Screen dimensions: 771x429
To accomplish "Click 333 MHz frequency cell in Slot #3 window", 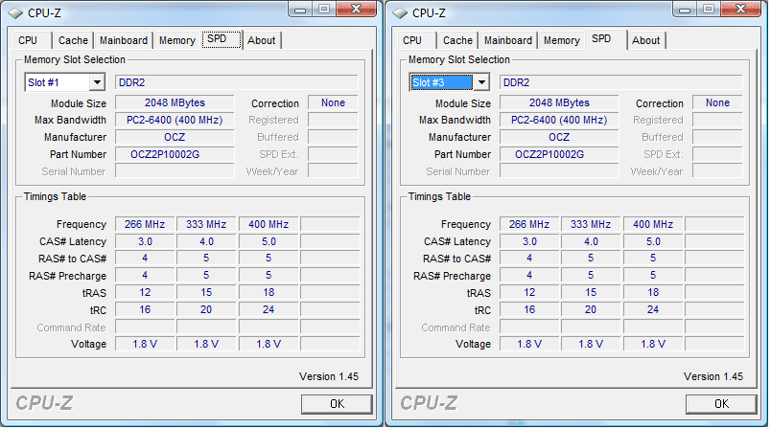I will click(x=591, y=224).
